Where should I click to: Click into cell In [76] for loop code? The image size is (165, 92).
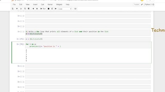tap(88, 45)
